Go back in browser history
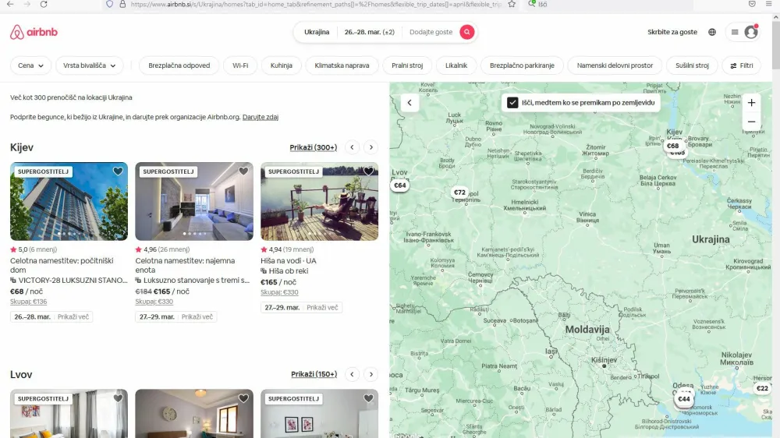The image size is (780, 438). click(x=10, y=4)
